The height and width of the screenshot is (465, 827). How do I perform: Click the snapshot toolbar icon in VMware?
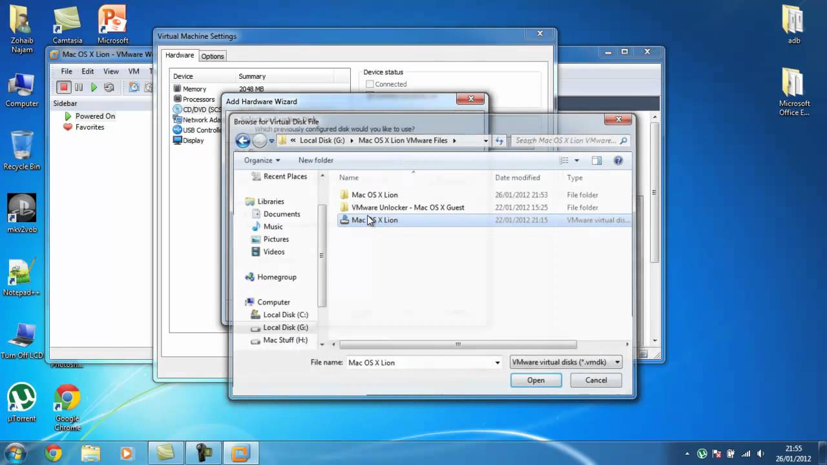coord(134,87)
